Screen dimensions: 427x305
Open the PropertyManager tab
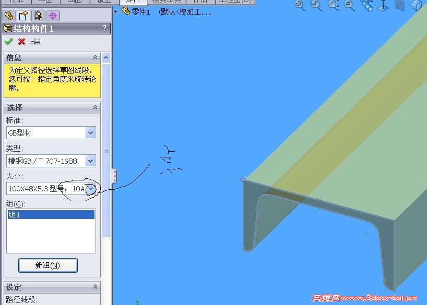23,16
